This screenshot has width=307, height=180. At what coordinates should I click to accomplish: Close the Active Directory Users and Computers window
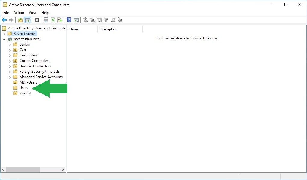point(299,5)
